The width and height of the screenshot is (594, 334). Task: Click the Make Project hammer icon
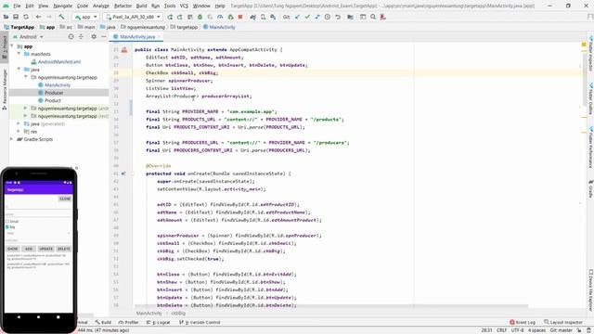61,17
